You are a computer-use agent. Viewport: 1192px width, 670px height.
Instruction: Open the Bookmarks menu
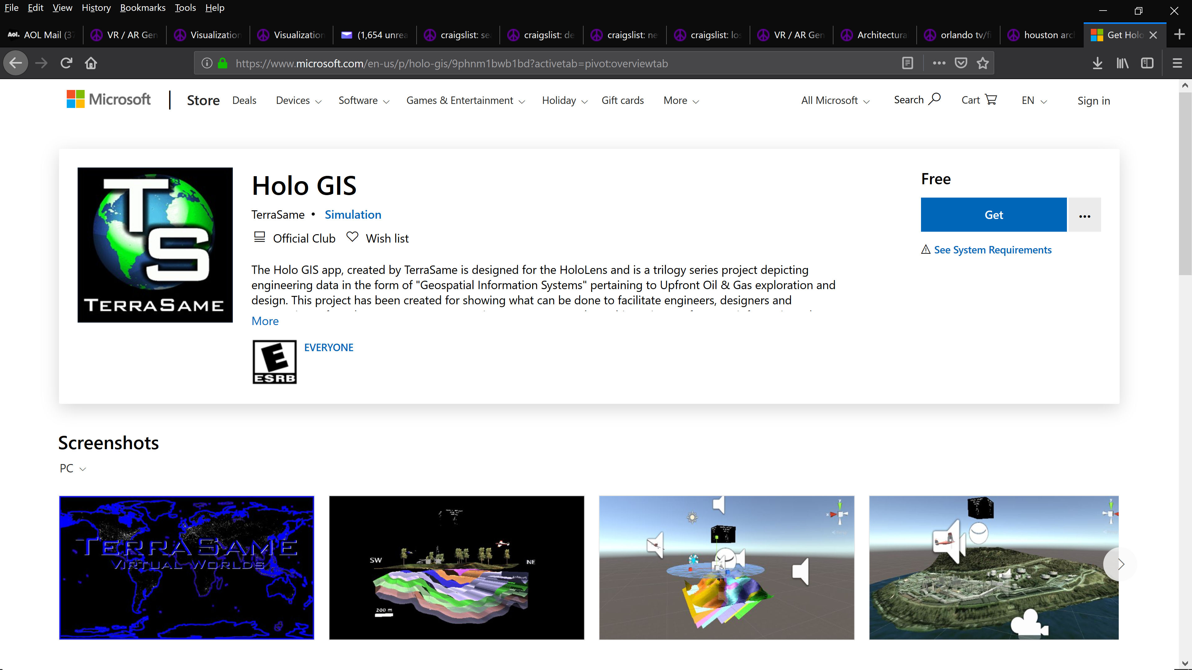click(x=142, y=8)
